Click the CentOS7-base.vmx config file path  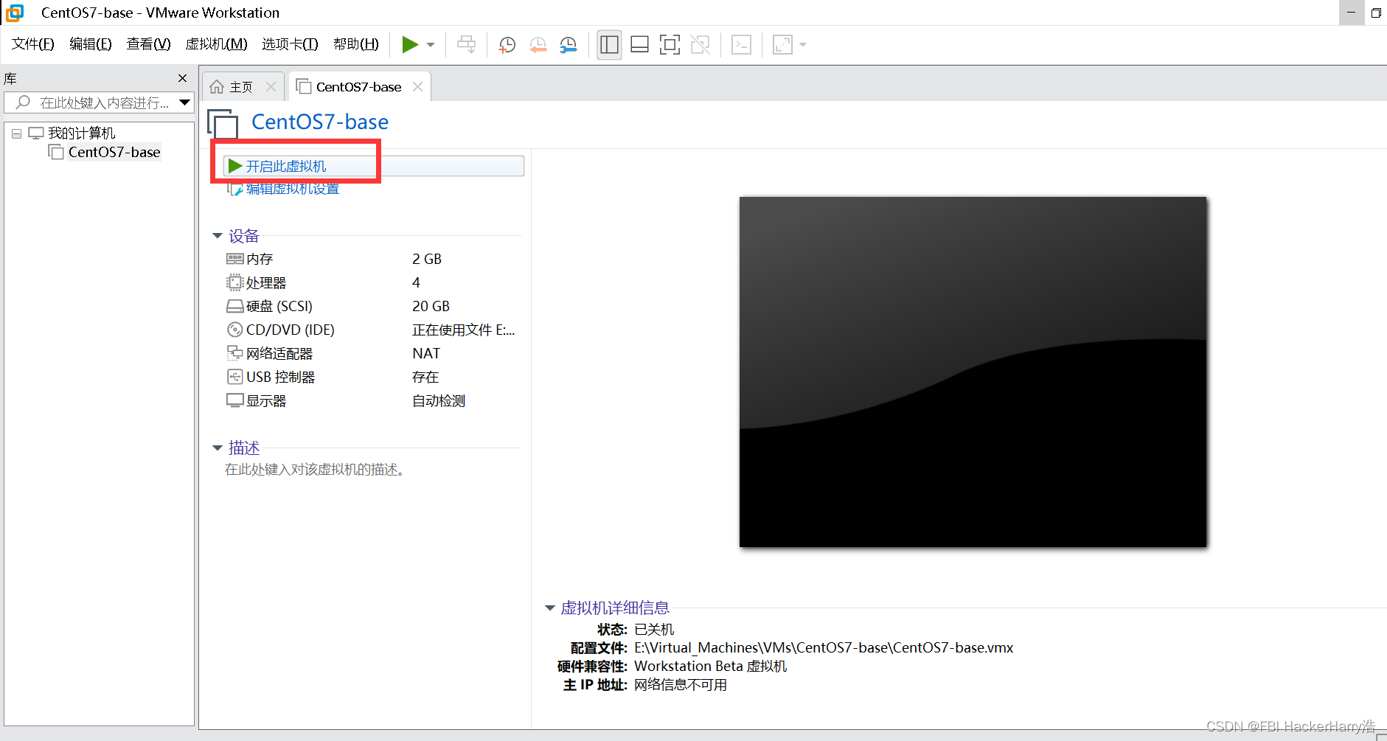pos(824,647)
